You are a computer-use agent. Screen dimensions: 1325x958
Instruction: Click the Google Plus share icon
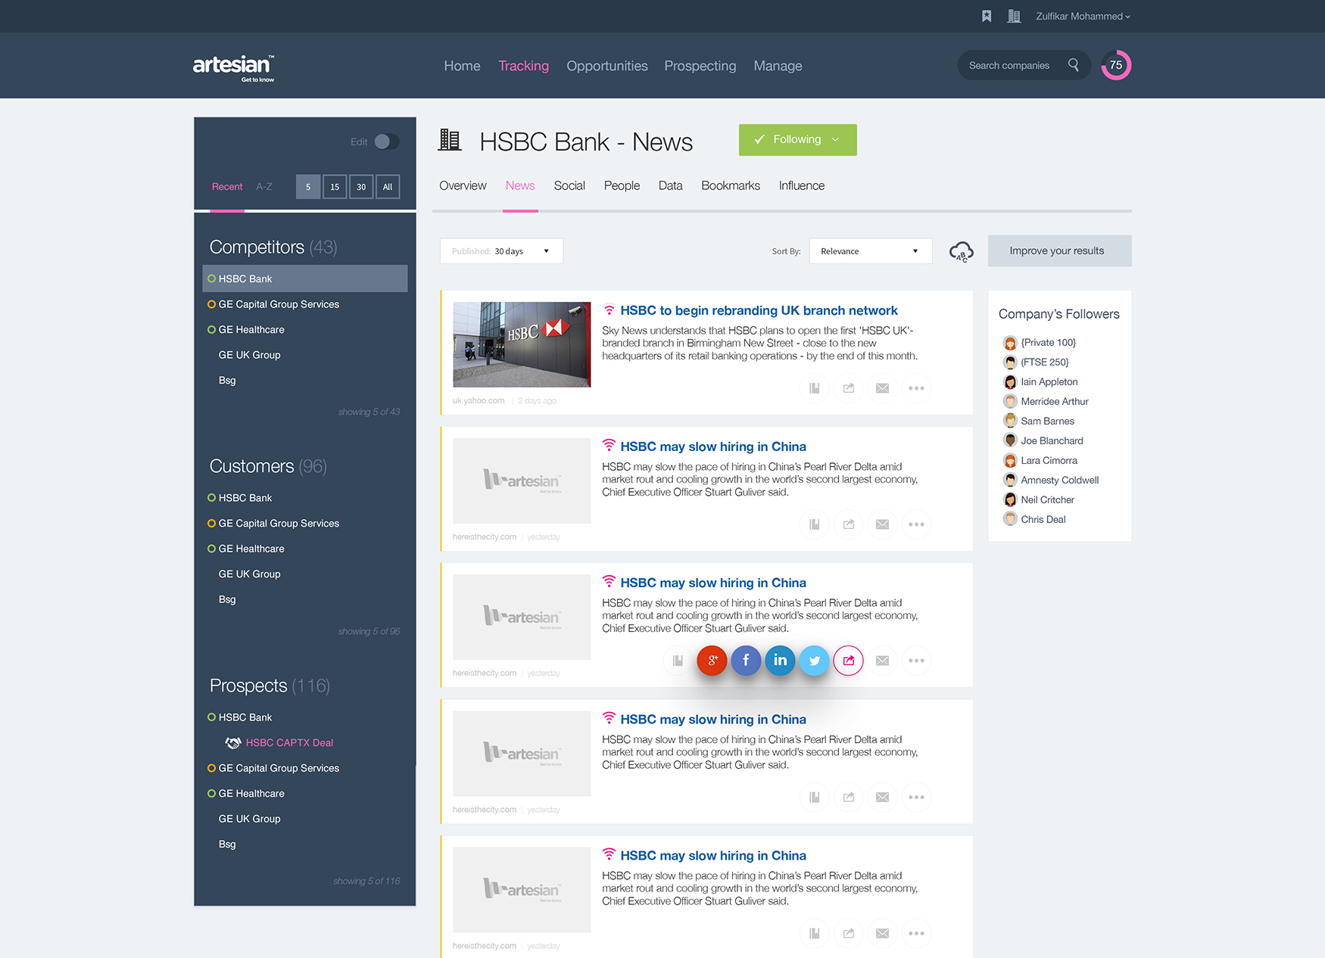coord(712,661)
